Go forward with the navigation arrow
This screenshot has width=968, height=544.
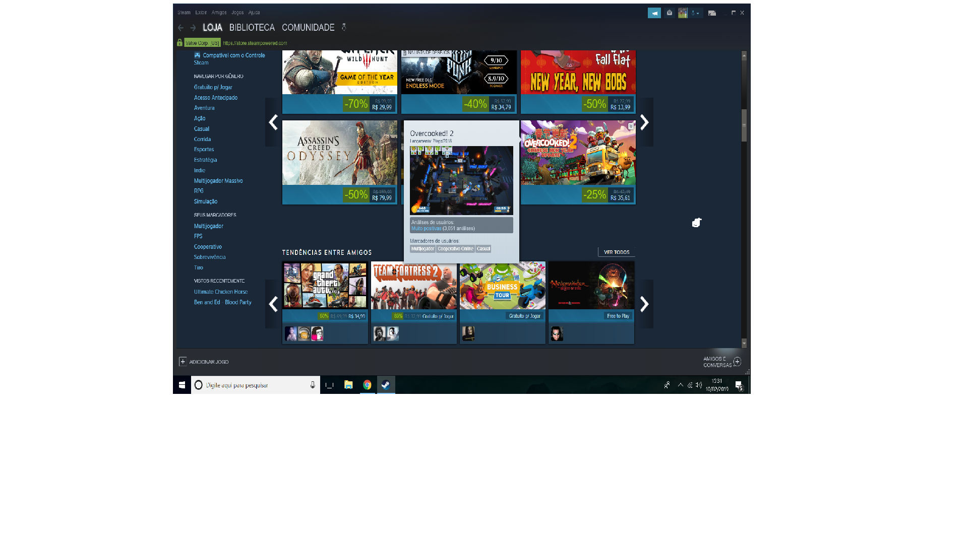[x=193, y=28]
